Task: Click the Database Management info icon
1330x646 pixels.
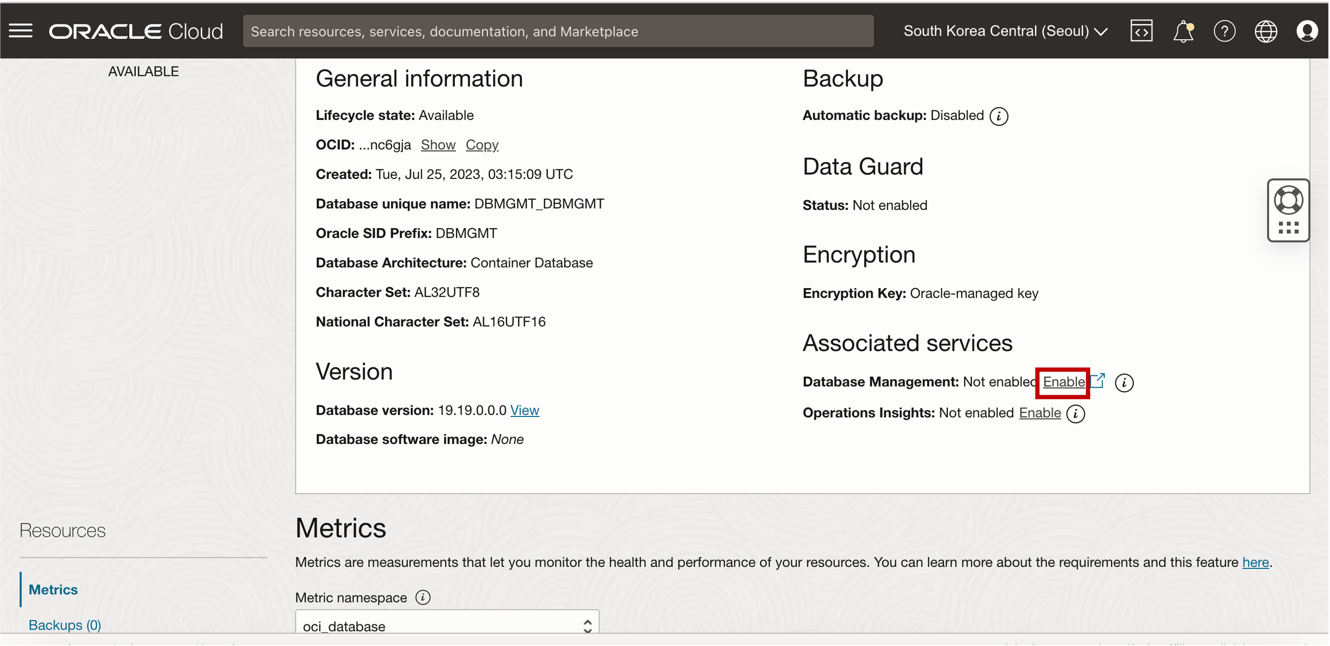Action: (1124, 383)
